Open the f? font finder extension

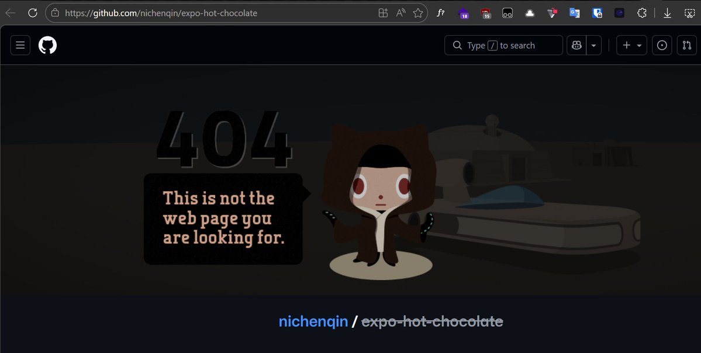click(440, 13)
